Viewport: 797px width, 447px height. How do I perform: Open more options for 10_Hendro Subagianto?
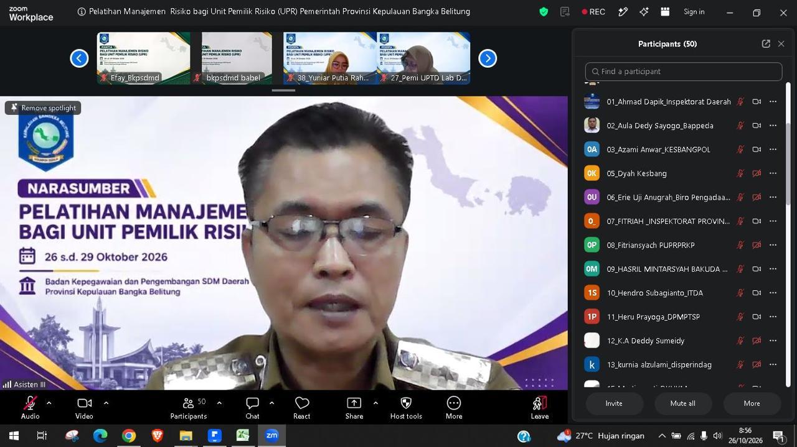pos(773,293)
